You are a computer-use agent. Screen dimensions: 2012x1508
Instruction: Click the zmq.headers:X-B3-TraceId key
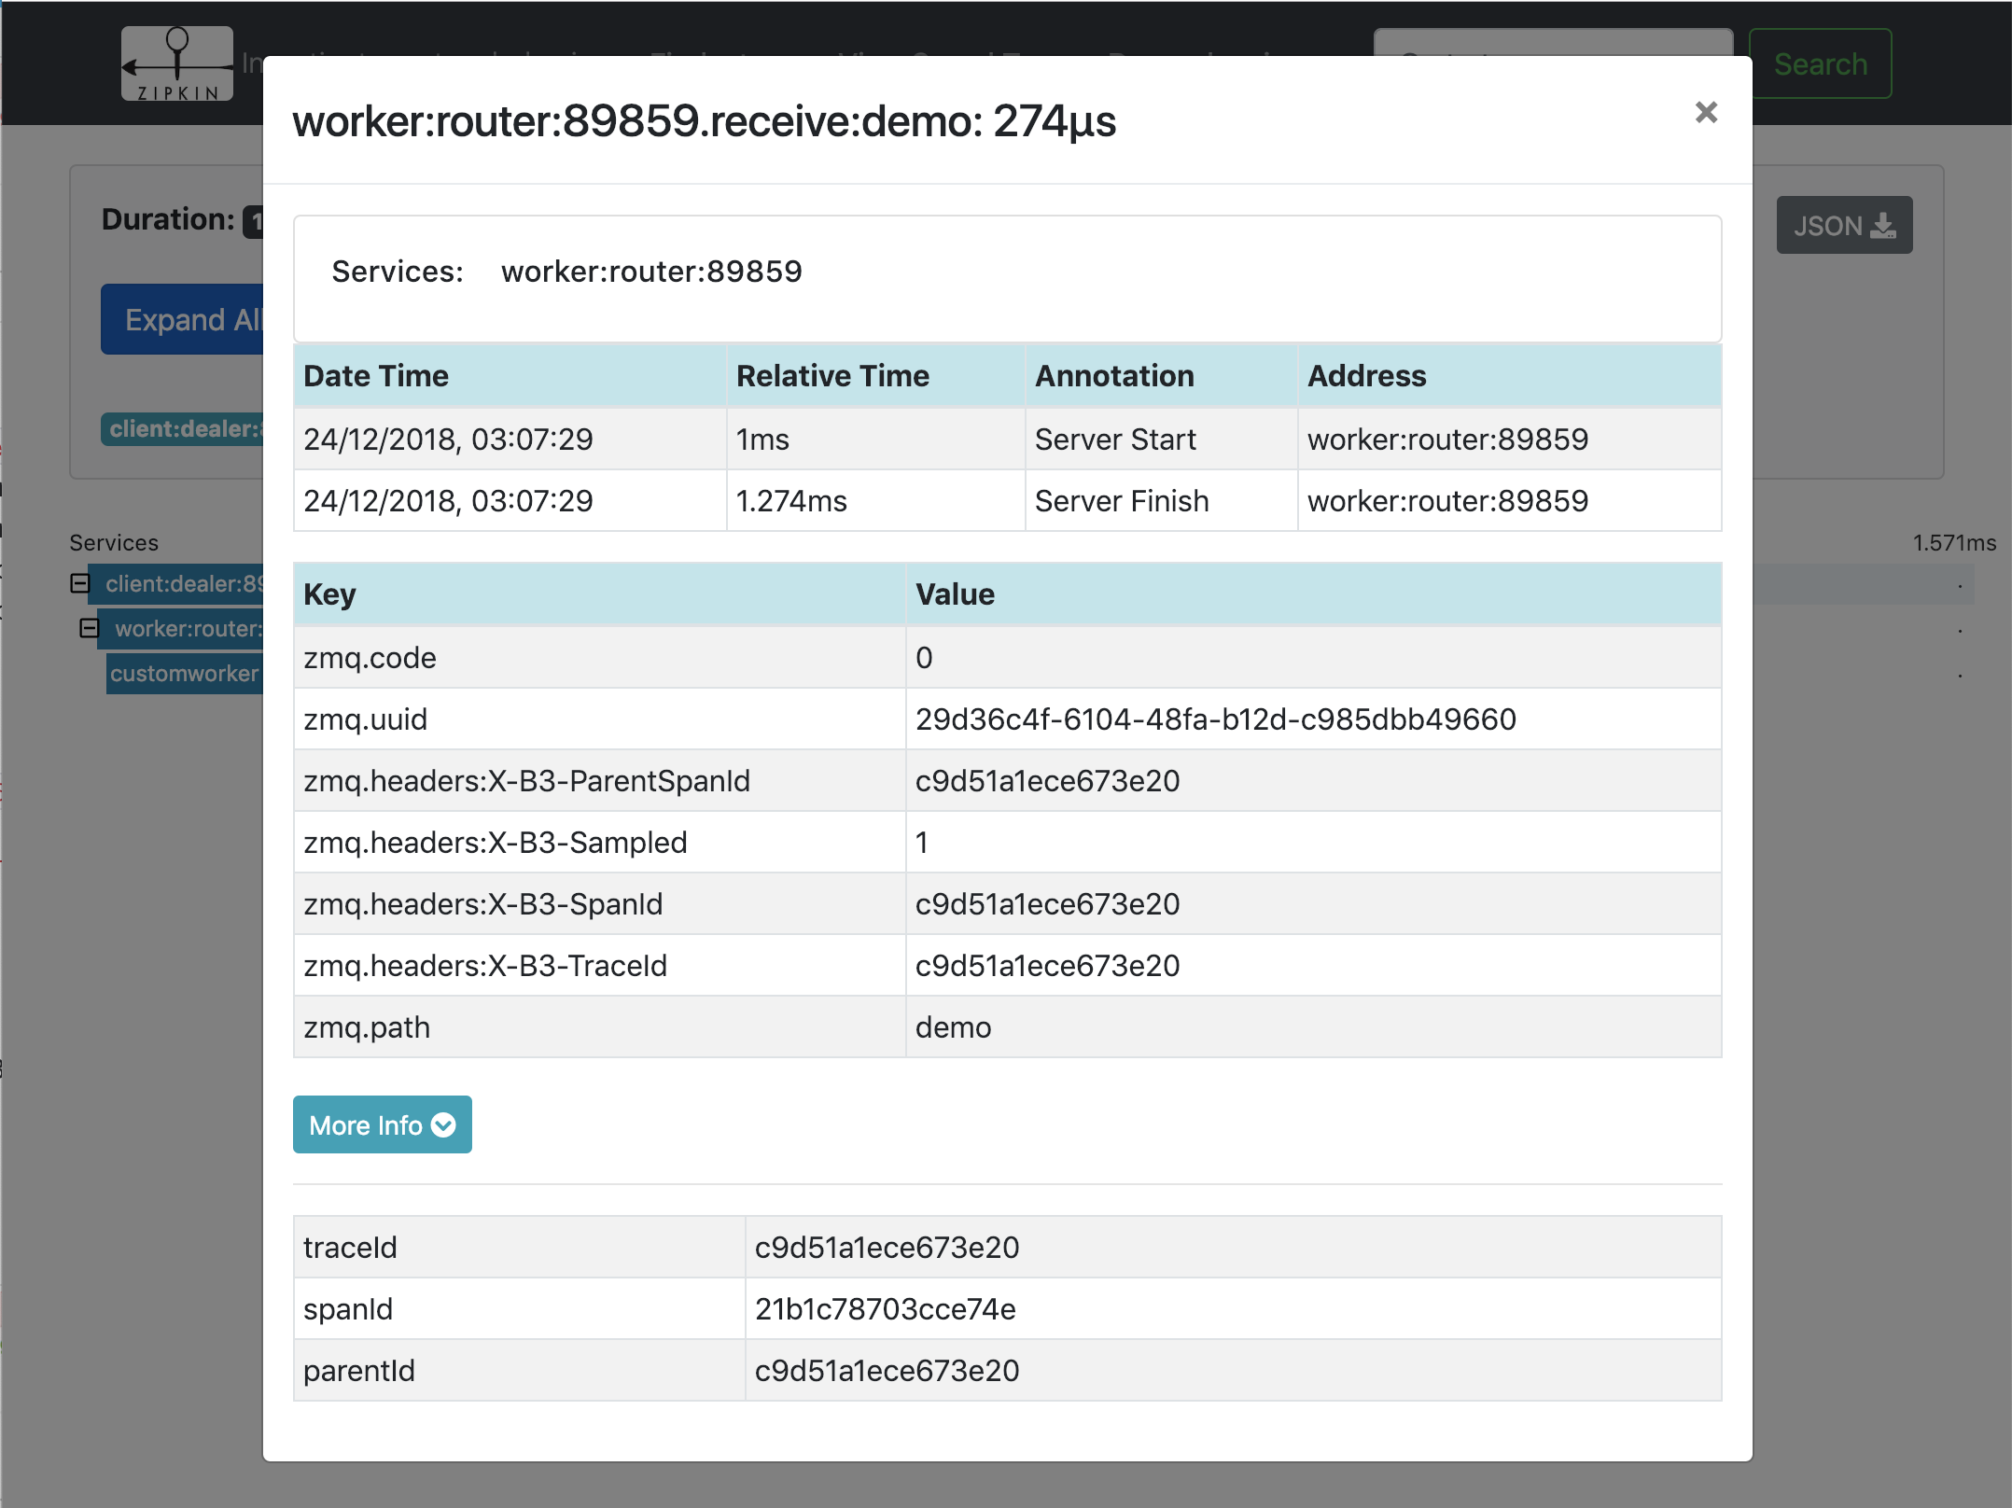click(x=485, y=965)
